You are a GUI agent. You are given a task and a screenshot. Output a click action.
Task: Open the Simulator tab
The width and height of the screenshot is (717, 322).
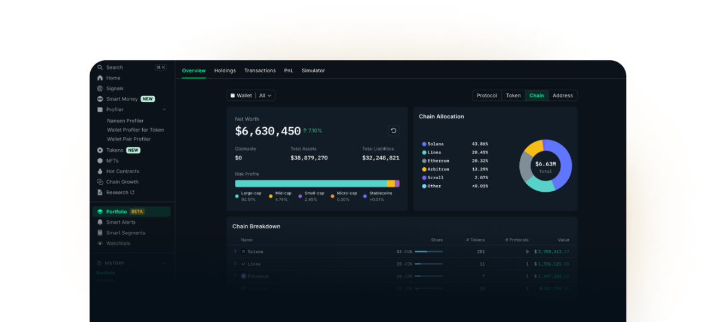point(313,70)
